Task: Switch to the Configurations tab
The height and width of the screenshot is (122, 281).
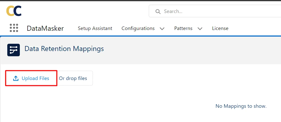Action: point(138,28)
